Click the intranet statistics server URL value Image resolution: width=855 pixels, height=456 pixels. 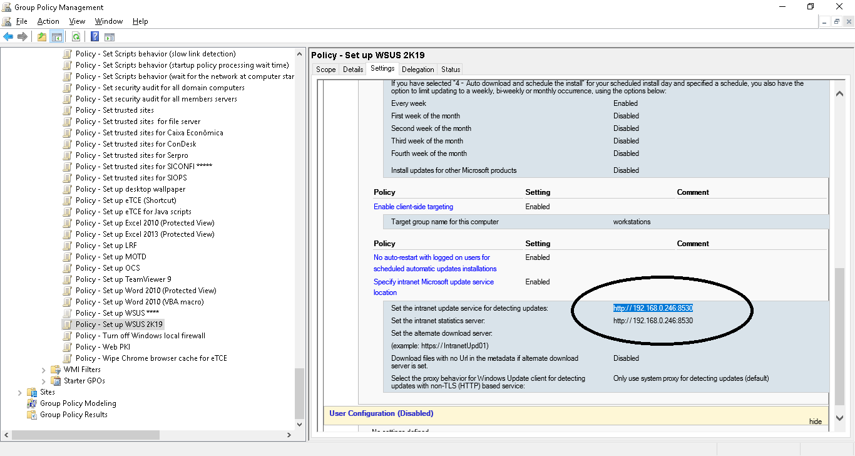653,321
